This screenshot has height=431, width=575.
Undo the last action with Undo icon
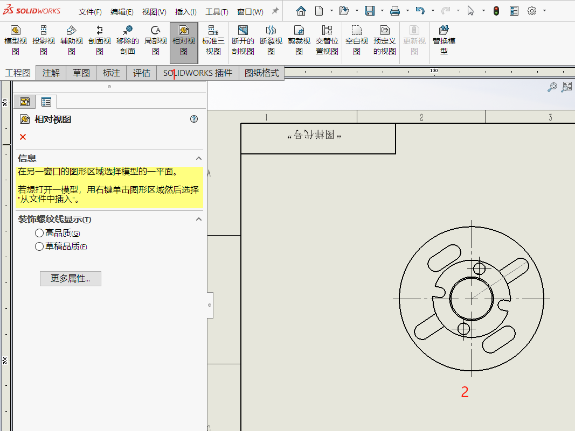pos(420,11)
